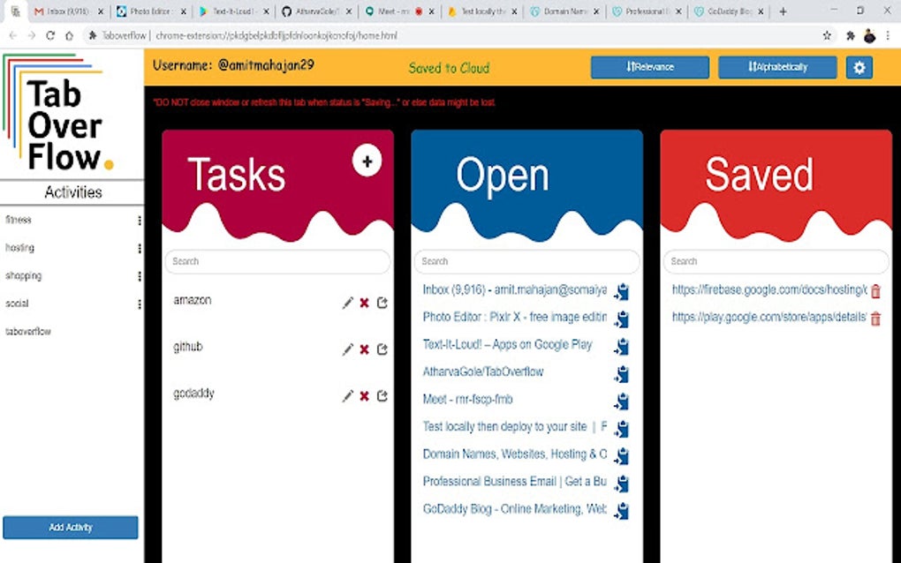Screen dimensions: 901x563
Task: Save the Meet - rnr-fscp-fmb tab via clipboard icon
Action: pyautogui.click(x=620, y=401)
